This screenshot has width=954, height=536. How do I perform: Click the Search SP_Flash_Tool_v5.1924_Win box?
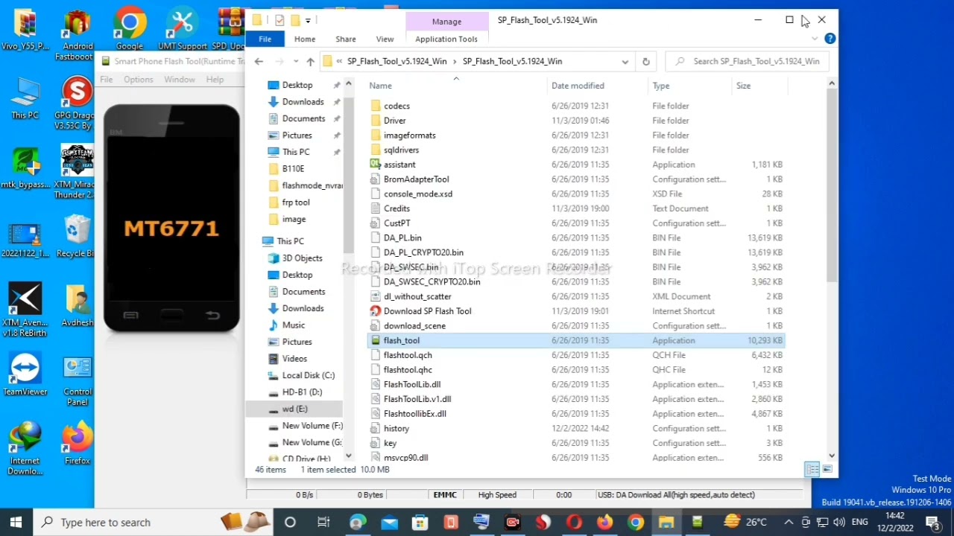pyautogui.click(x=748, y=62)
